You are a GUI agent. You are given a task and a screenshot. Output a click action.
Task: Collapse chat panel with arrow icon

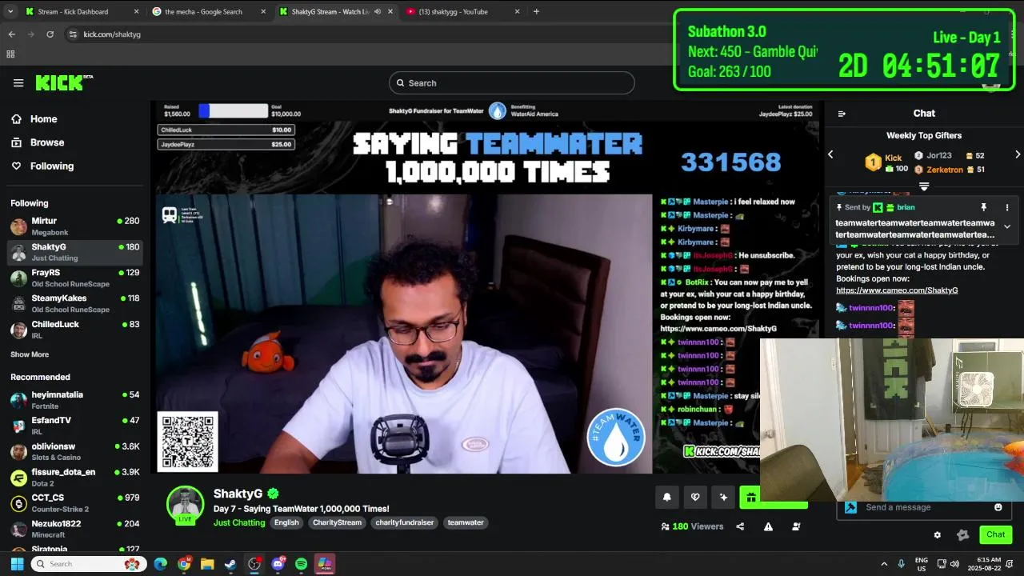point(842,114)
